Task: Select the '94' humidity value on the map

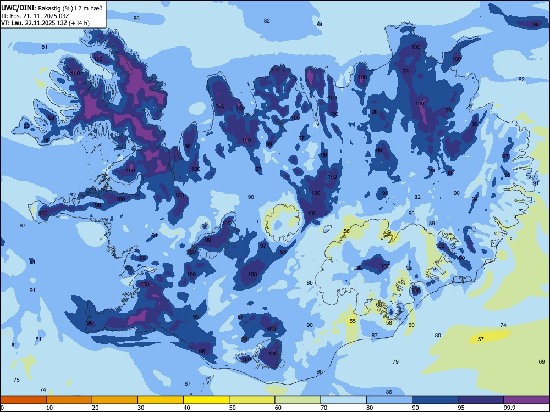Action: pyautogui.click(x=475, y=199)
